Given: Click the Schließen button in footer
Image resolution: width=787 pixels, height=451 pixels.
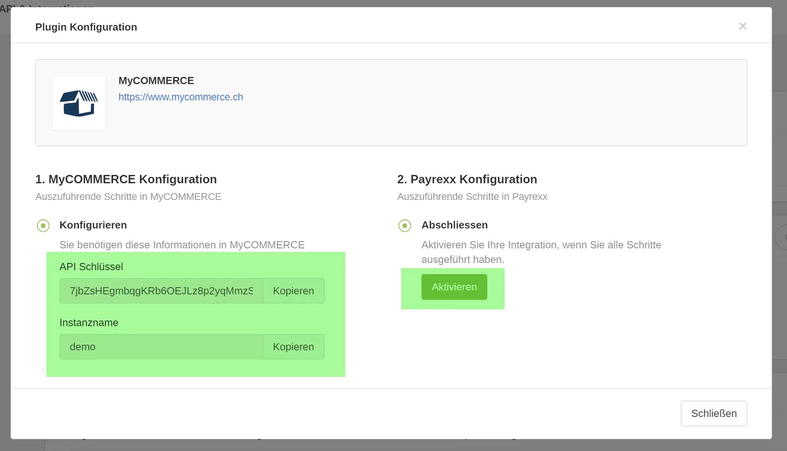Looking at the screenshot, I should pos(714,413).
